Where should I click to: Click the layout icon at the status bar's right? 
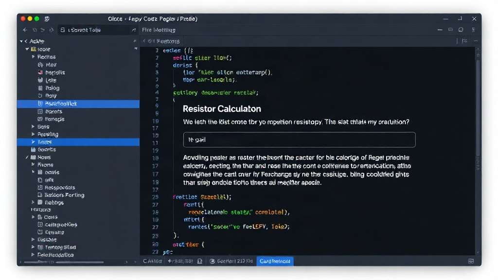click(471, 261)
